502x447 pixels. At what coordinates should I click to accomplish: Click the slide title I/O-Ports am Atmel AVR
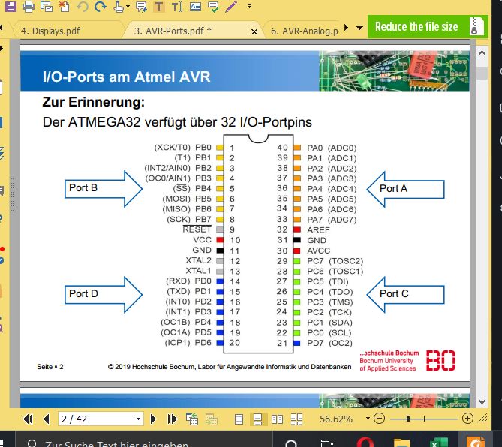(x=127, y=76)
